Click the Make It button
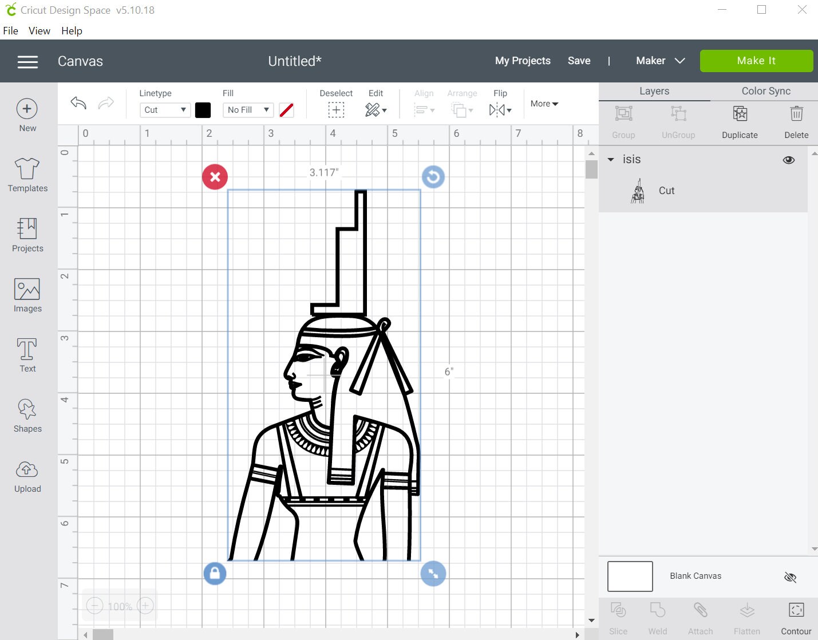 click(x=756, y=61)
